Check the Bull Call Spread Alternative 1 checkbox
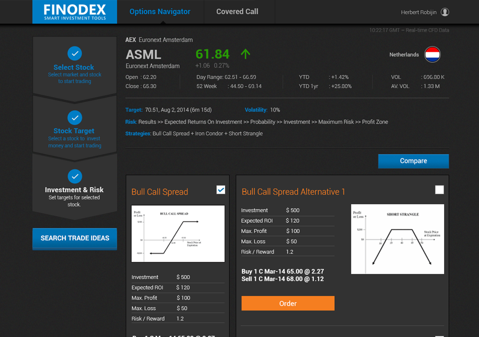Screen dimensions: 479x337 point(439,190)
